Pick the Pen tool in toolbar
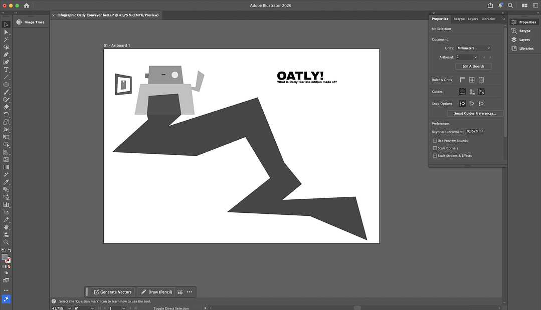The width and height of the screenshot is (541, 310). point(7,55)
